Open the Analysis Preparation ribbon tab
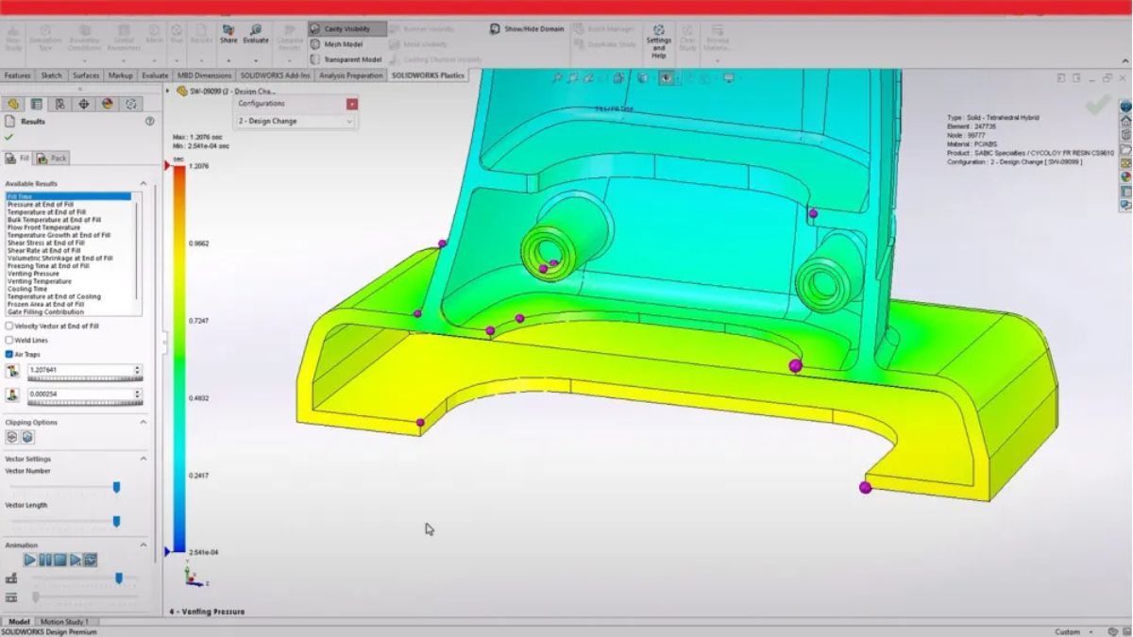This screenshot has width=1133, height=637. click(352, 75)
